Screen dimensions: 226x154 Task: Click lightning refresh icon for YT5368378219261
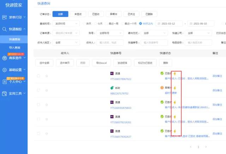pos(175,117)
